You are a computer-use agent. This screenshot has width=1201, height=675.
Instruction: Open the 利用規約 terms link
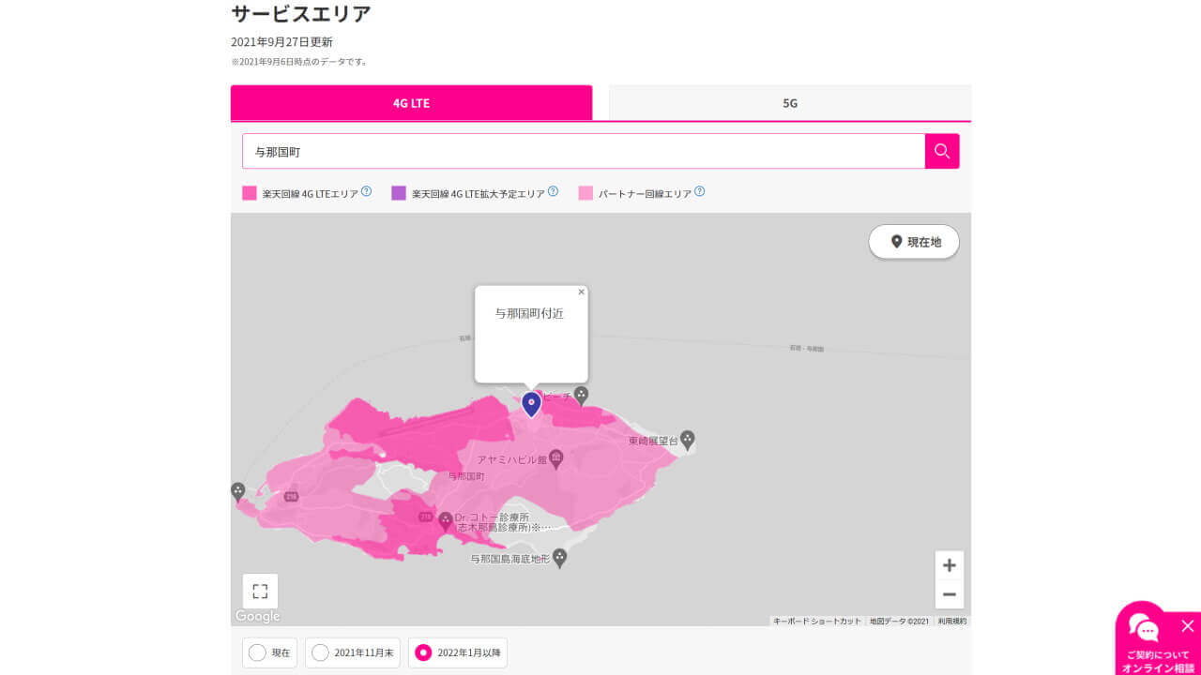[951, 621]
